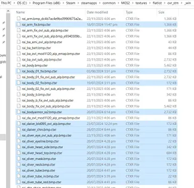Select the file icon of rai_diver_head_side.bmp.ctxr

point(19,147)
